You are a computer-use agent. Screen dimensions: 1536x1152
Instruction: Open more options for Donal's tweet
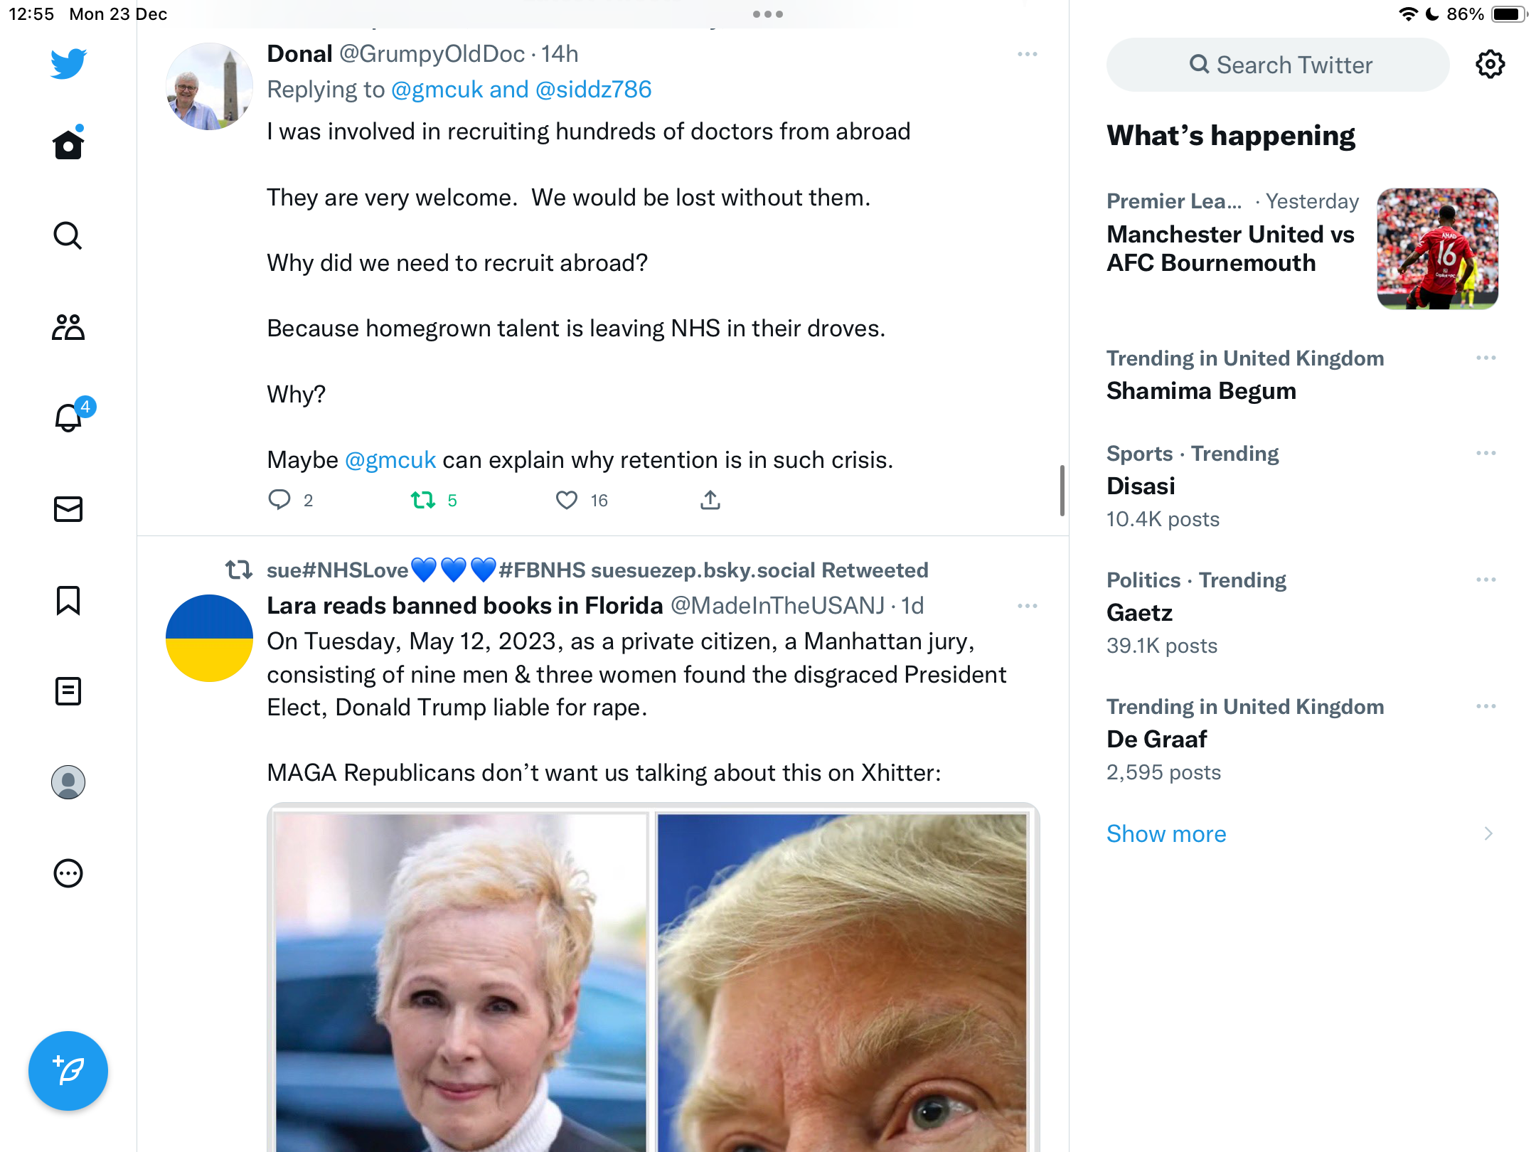point(1028,54)
